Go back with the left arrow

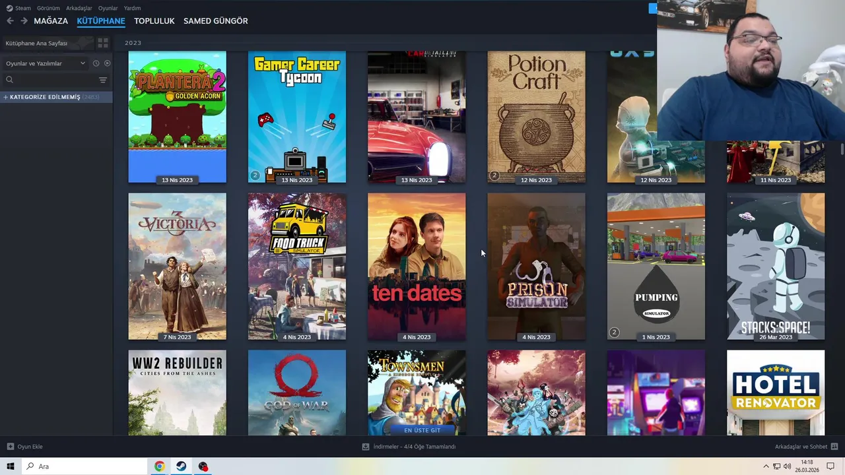coord(10,21)
